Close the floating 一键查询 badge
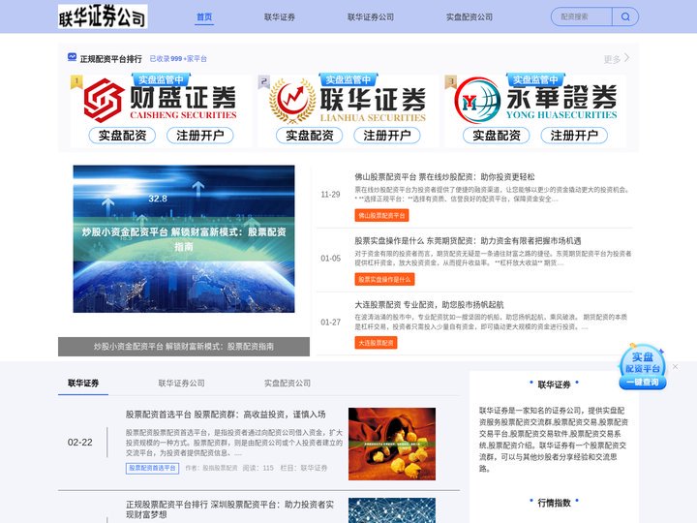697x523 pixels. tap(676, 366)
